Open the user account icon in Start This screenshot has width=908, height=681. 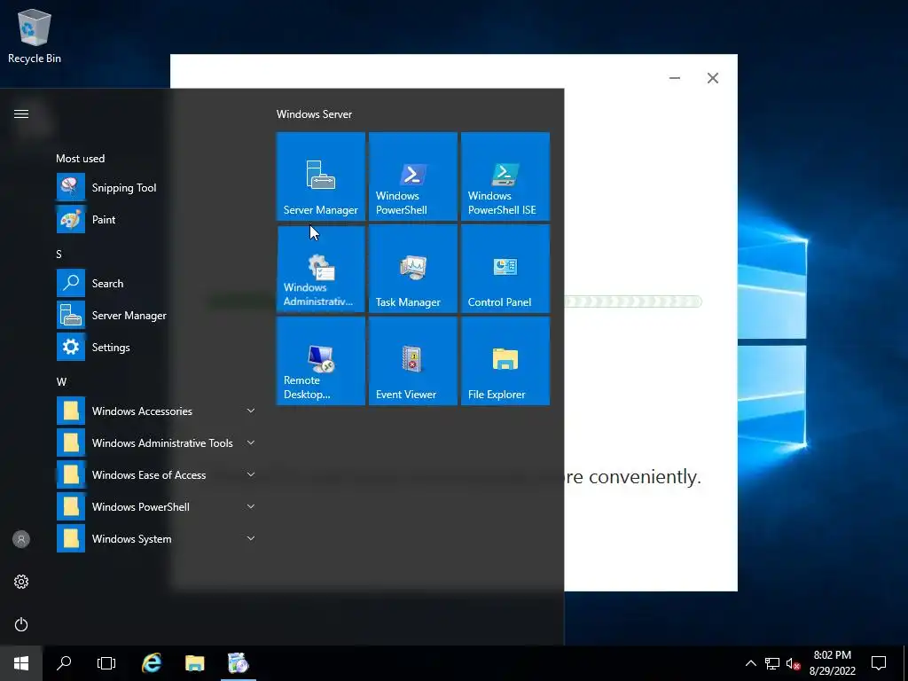pos(21,539)
